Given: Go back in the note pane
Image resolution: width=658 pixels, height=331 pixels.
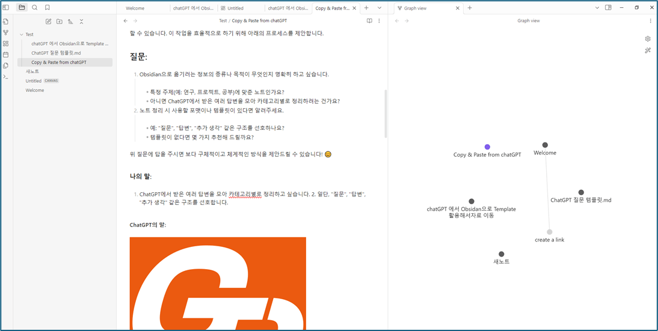Looking at the screenshot, I should (125, 20).
